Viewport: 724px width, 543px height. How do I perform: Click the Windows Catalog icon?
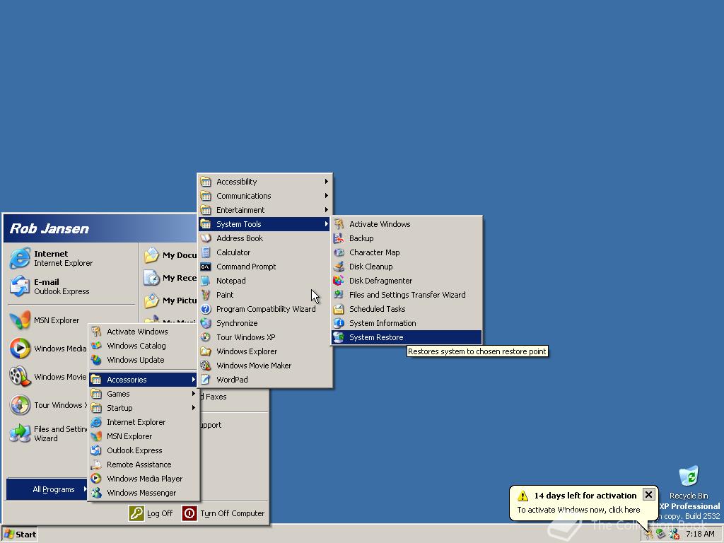point(96,345)
